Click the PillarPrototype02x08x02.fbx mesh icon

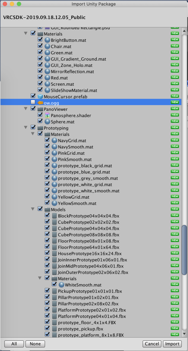(x=54, y=304)
